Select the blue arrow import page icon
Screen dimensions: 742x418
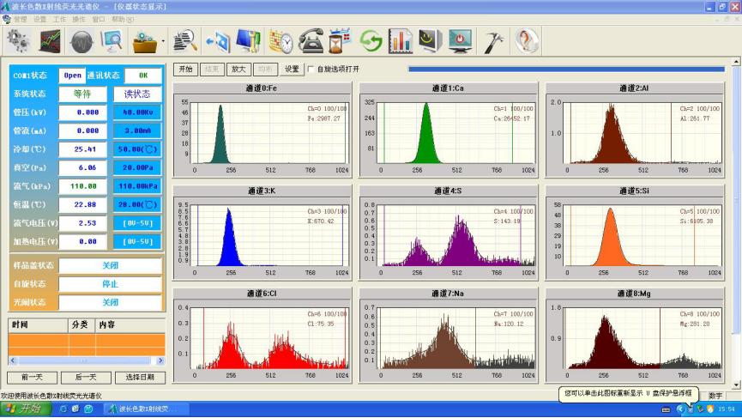pos(218,40)
